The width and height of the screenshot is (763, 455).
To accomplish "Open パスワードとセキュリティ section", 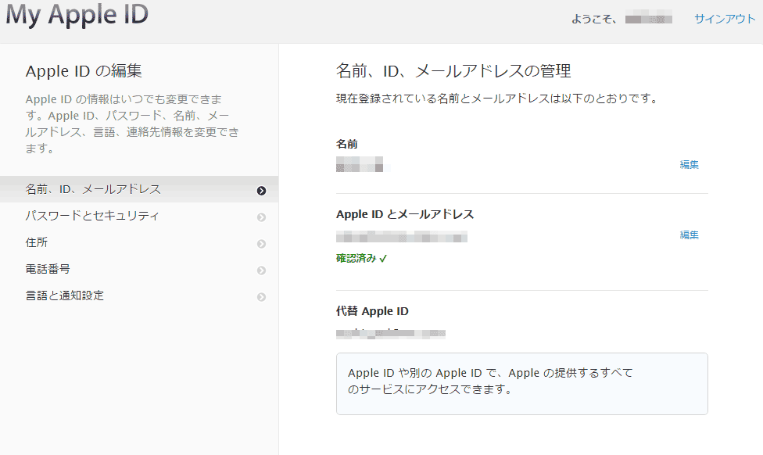I will 92,216.
